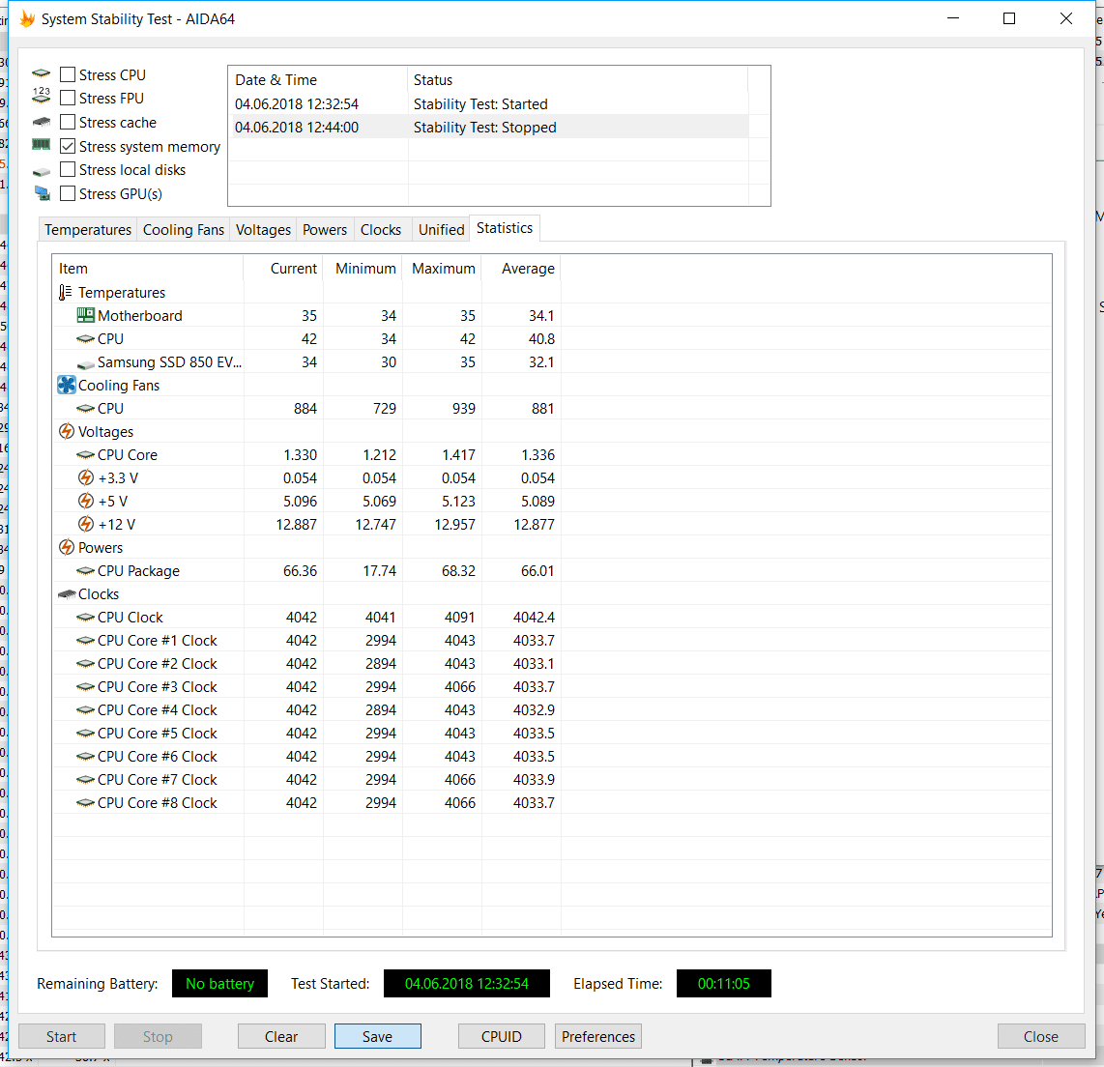Switch to the Cooling Fans tab
The image size is (1104, 1067).
pyautogui.click(x=183, y=230)
